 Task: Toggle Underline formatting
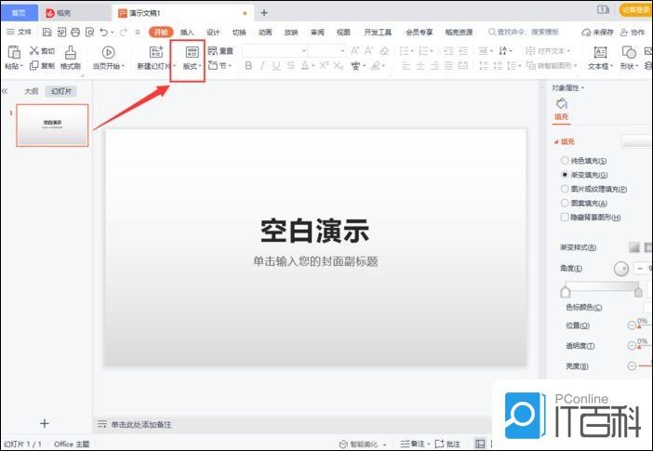(x=275, y=65)
